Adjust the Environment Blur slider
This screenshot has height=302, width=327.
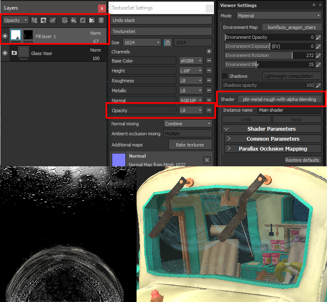point(269,65)
